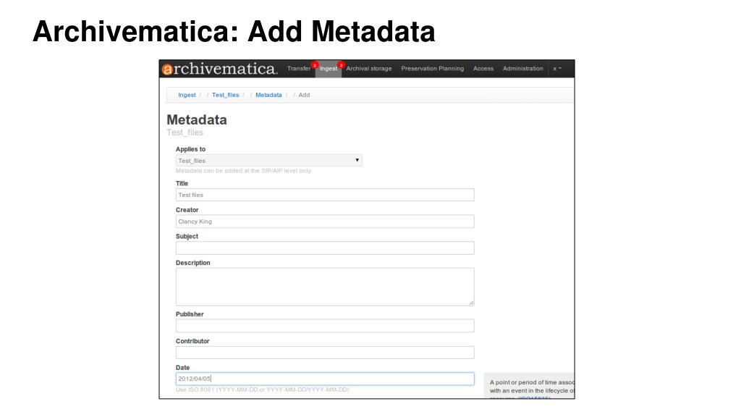Click inside the Description text area

325,287
